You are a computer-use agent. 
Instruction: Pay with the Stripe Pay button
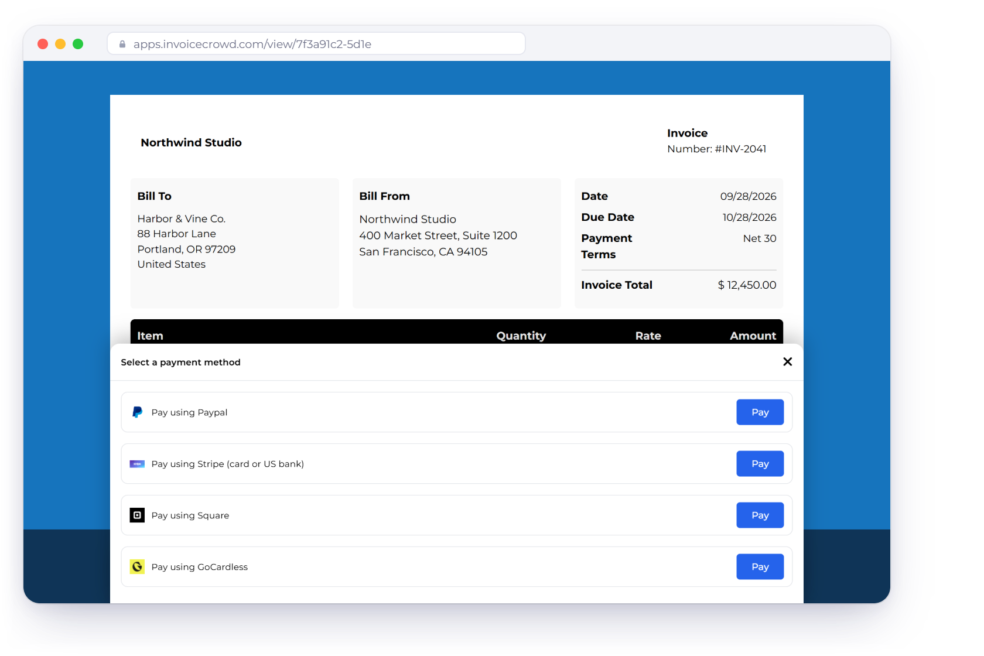pyautogui.click(x=760, y=464)
